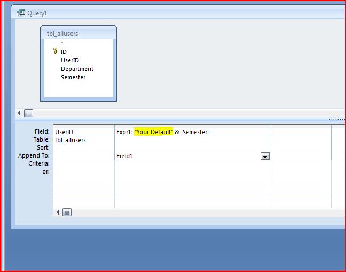Click the Criteria cell under Expr1 column
This screenshot has width=346, height=272.
pos(192,164)
